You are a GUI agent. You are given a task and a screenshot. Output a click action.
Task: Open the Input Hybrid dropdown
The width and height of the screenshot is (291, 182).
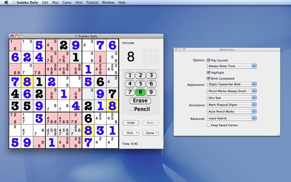(231, 118)
